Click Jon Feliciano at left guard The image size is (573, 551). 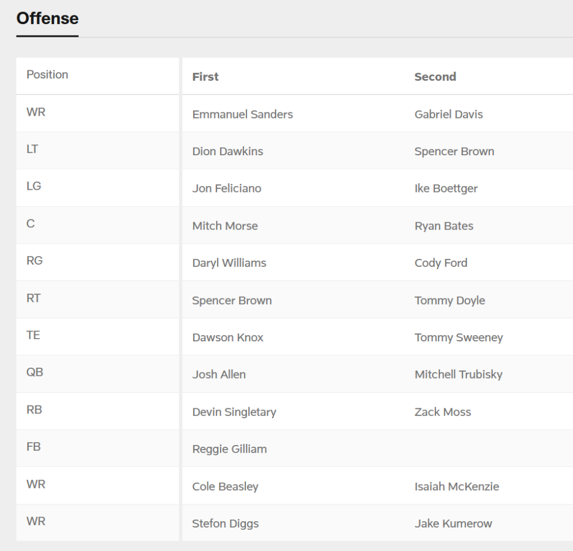(x=226, y=188)
